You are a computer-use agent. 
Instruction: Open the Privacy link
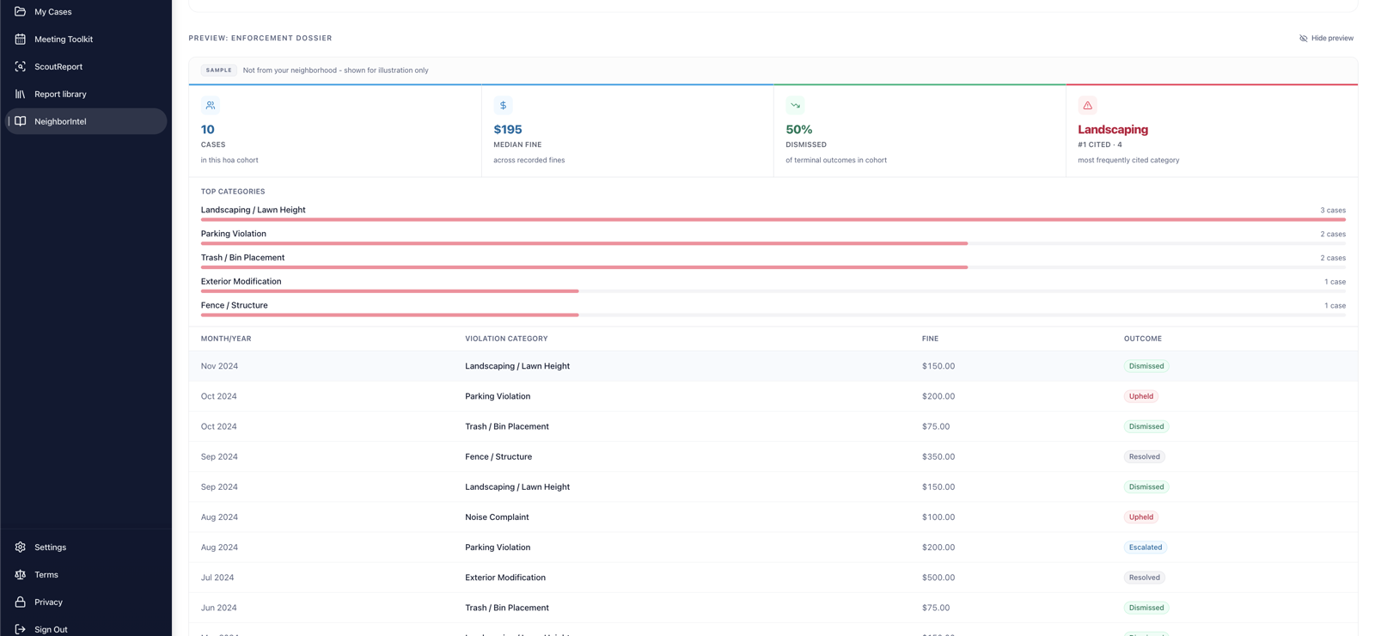point(86,602)
